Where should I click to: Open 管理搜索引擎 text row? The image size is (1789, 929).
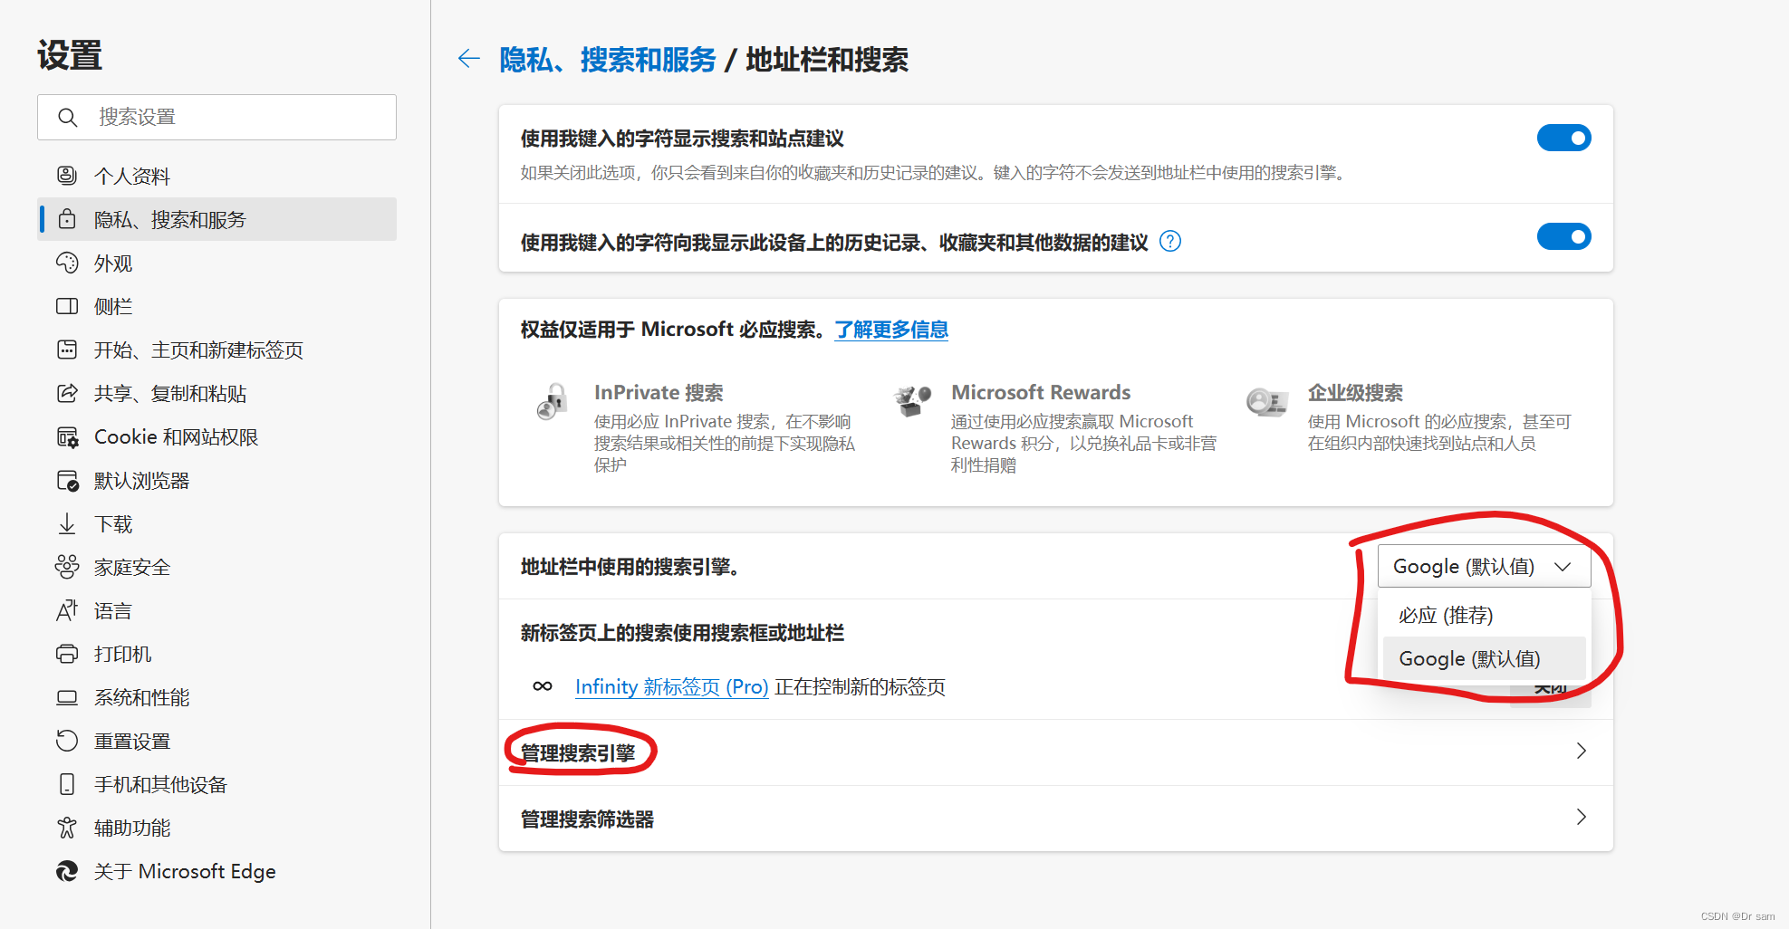[1056, 752]
